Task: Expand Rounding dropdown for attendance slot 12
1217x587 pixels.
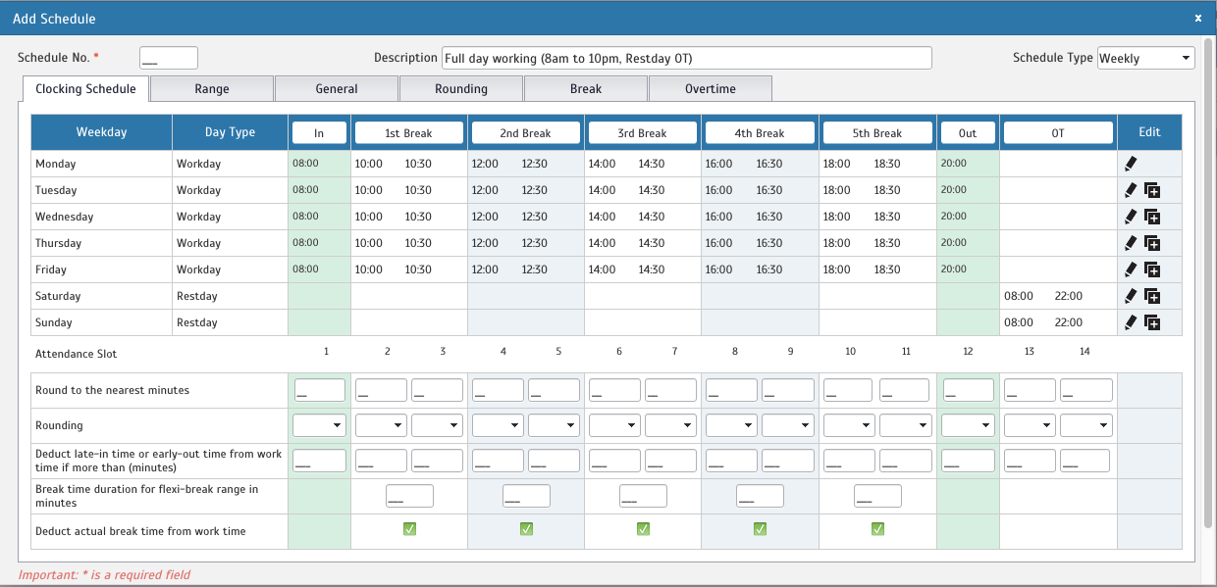Action: click(968, 425)
